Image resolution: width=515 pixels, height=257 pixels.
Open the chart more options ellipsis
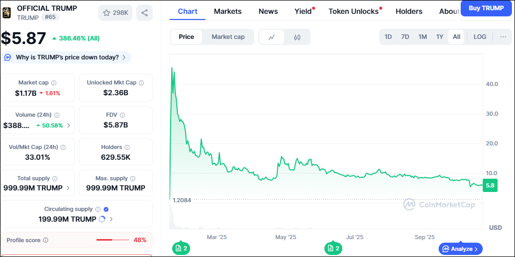click(x=503, y=37)
